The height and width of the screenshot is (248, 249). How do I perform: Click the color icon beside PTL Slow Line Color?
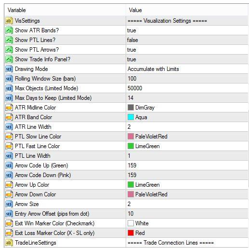coord(9,137)
